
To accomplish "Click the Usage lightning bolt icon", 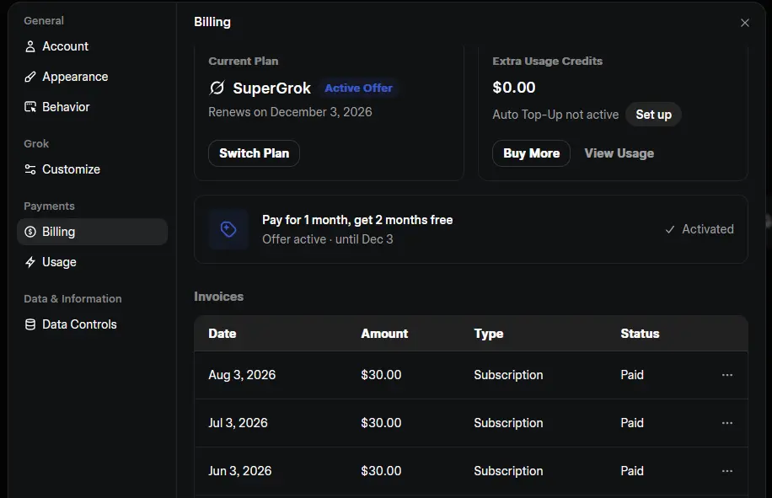I will tap(30, 262).
